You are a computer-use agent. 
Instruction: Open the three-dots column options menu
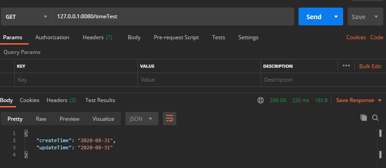pyautogui.click(x=346, y=66)
